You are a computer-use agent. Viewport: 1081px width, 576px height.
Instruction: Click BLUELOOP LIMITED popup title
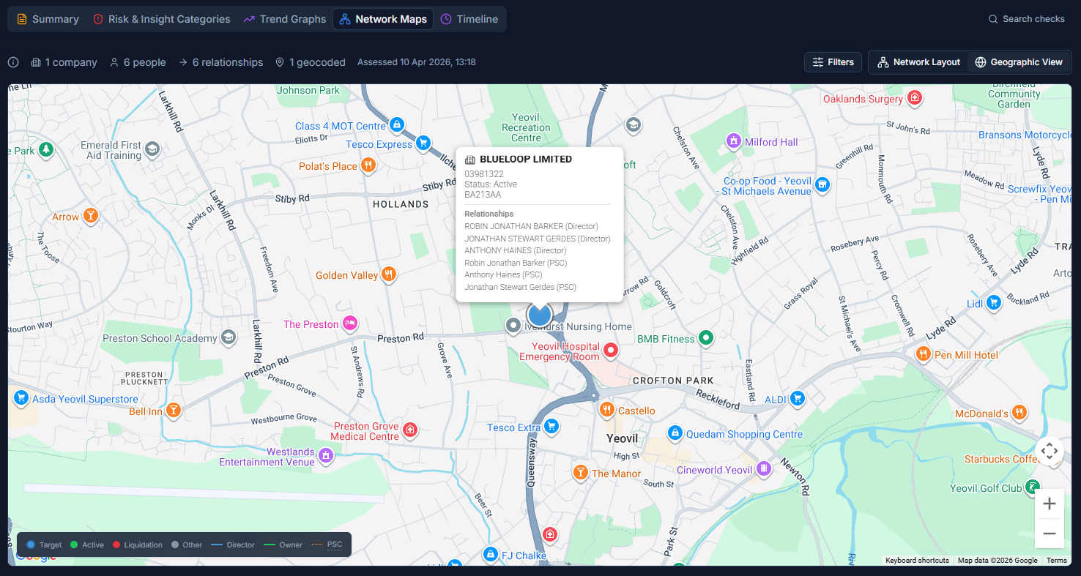[x=526, y=159]
